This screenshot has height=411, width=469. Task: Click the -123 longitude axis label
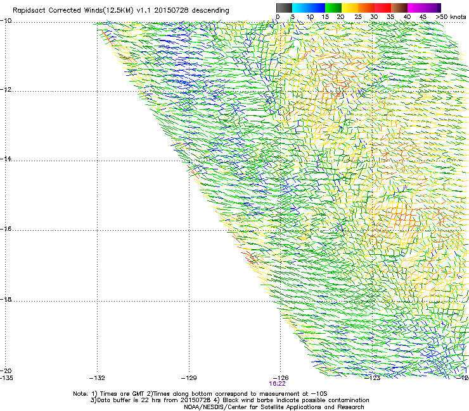coord(373,378)
